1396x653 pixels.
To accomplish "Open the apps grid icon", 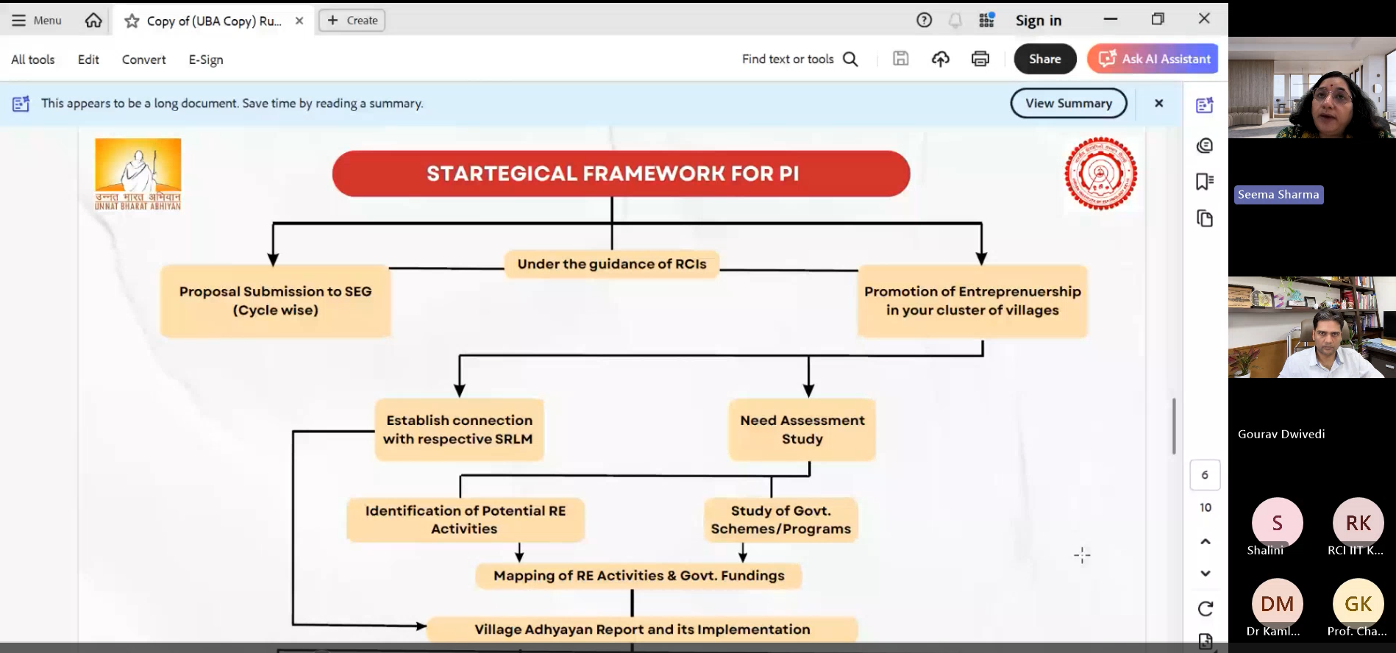I will (986, 21).
